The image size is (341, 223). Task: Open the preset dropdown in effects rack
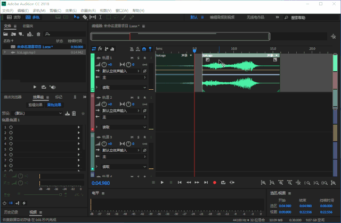(38, 113)
